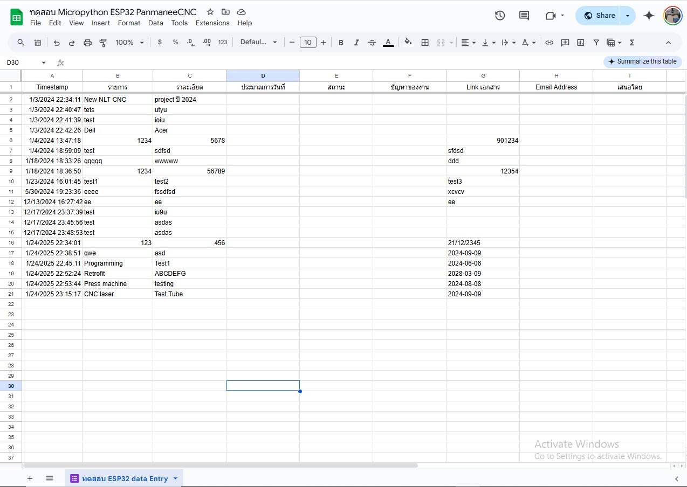The width and height of the screenshot is (687, 487).
Task: Open the Extensions menu
Action: point(212,23)
